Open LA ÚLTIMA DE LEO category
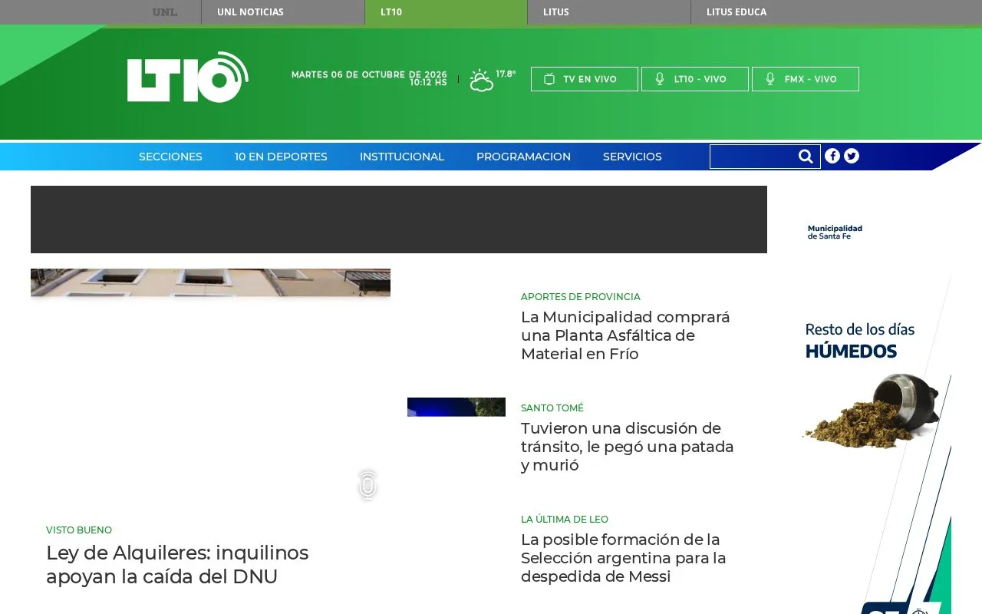 [x=565, y=520]
